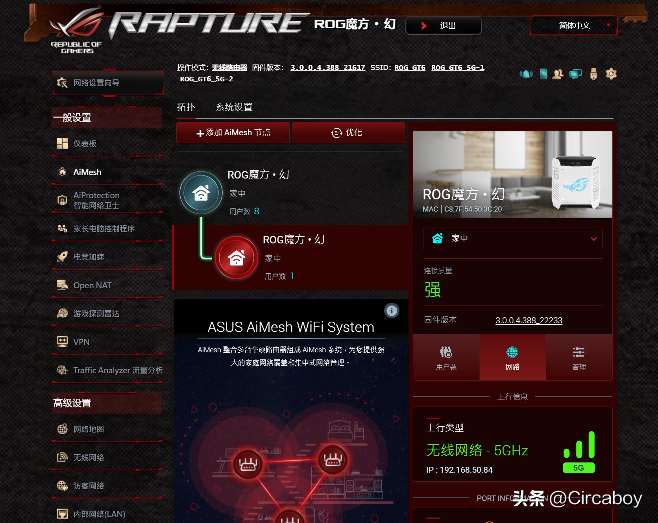Image resolution: width=658 pixels, height=523 pixels.
Task: Open the language dropdown 简体中文
Action: (x=574, y=26)
